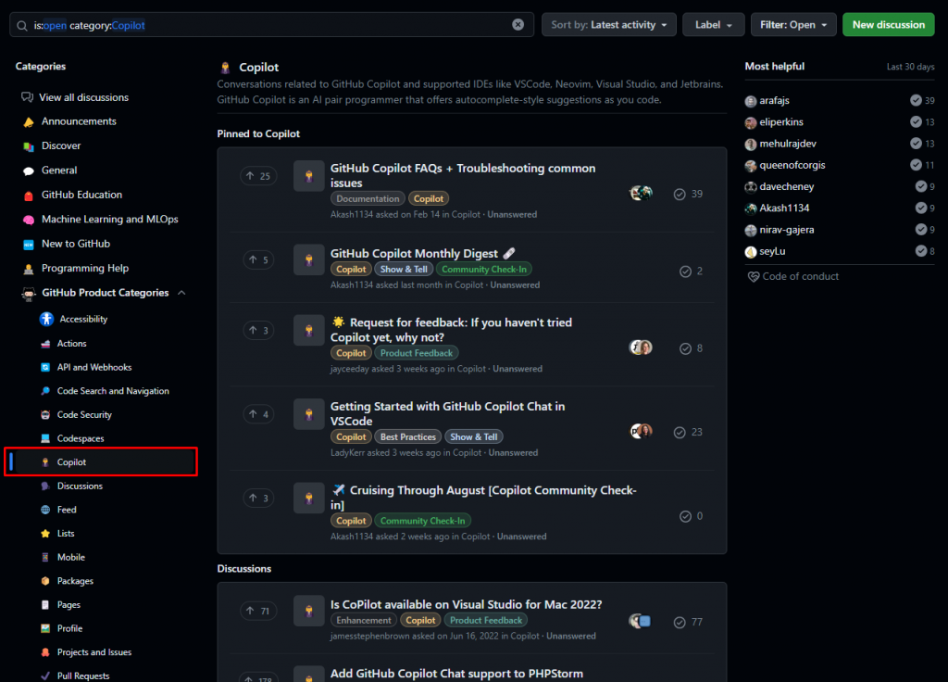
Task: Upvote Getting Started with Copilot Chat discussion
Action: click(258, 414)
